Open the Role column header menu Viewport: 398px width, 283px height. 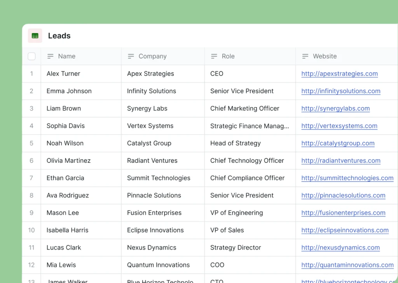click(228, 56)
